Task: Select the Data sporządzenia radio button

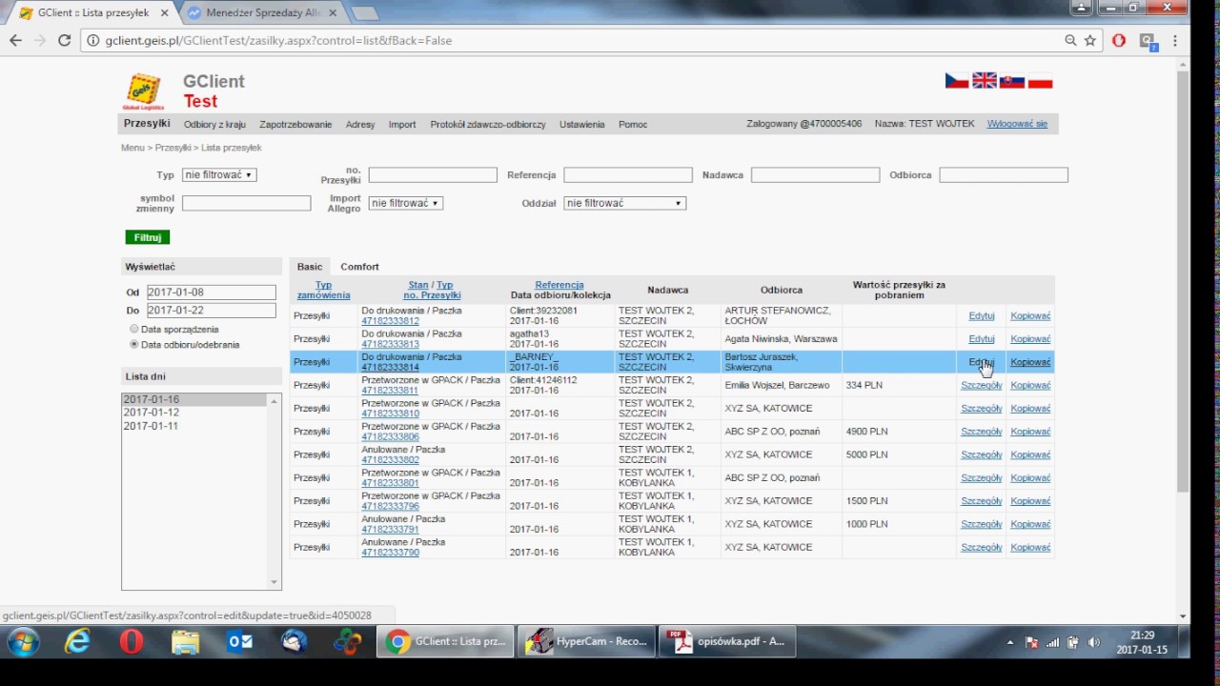Action: 134,330
